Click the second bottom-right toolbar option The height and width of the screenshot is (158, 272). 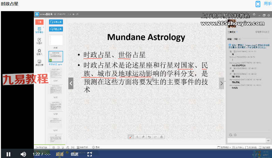point(238,147)
